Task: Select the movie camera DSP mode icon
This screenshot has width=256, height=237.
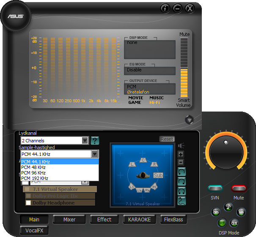Action: (241, 212)
